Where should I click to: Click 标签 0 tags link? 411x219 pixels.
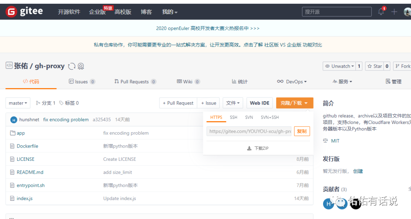[69, 103]
